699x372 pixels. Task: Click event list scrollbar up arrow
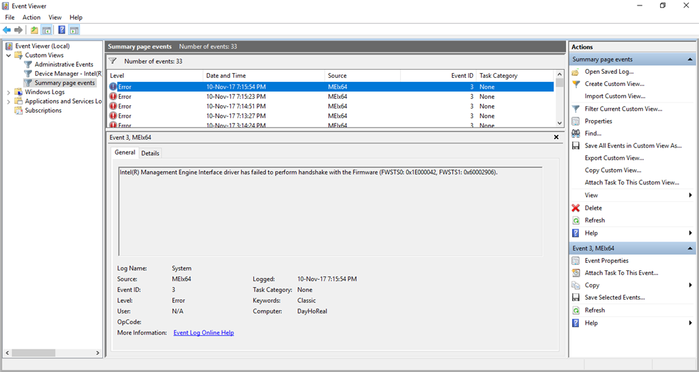[x=560, y=74]
